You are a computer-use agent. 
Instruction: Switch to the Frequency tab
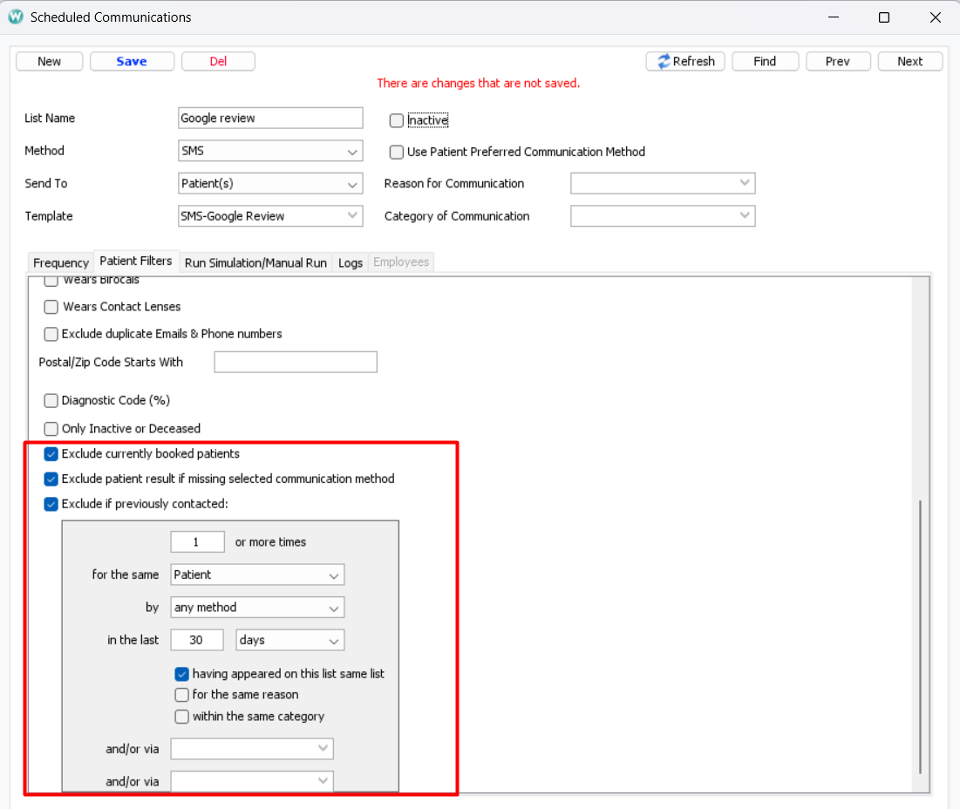pos(61,262)
